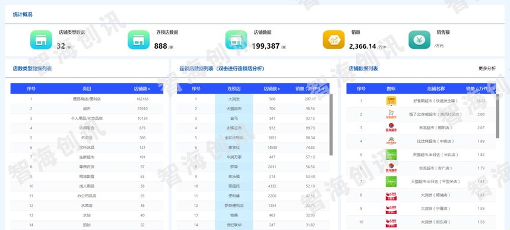510x230 pixels.
Task: Click the 店铺数据 store icon
Action: [236, 40]
